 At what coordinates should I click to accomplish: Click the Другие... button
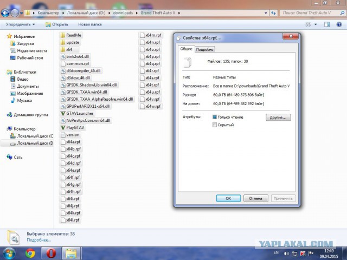point(278,118)
